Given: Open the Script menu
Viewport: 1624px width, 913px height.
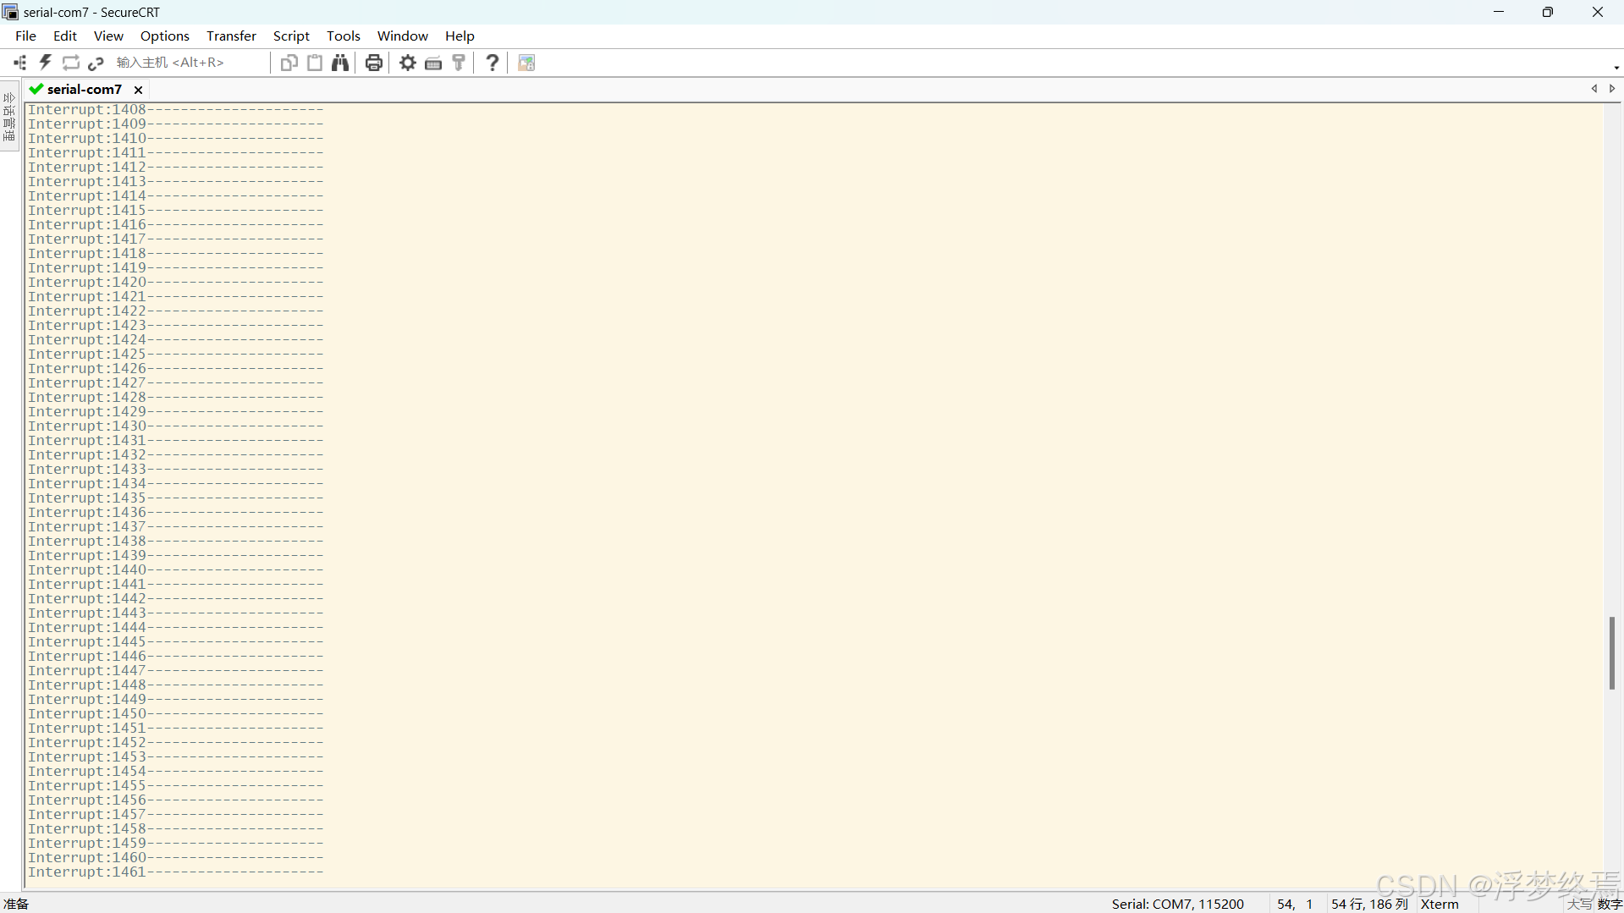Looking at the screenshot, I should click(291, 36).
